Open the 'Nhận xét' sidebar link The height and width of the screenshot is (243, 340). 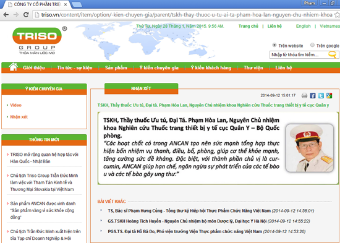click(19, 117)
